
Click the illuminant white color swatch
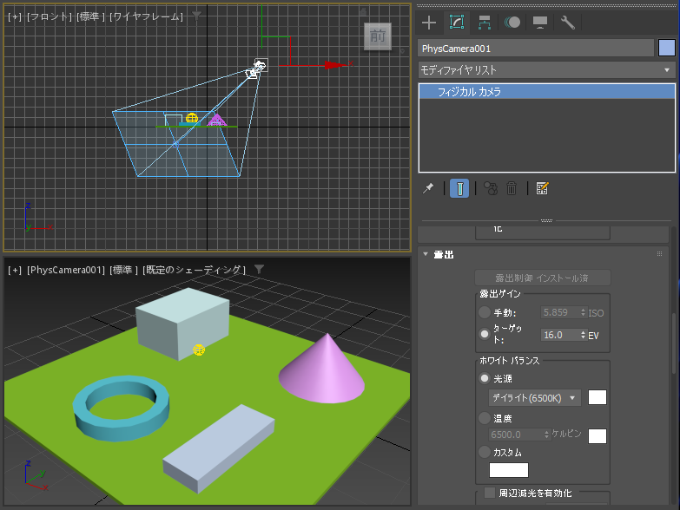(597, 397)
